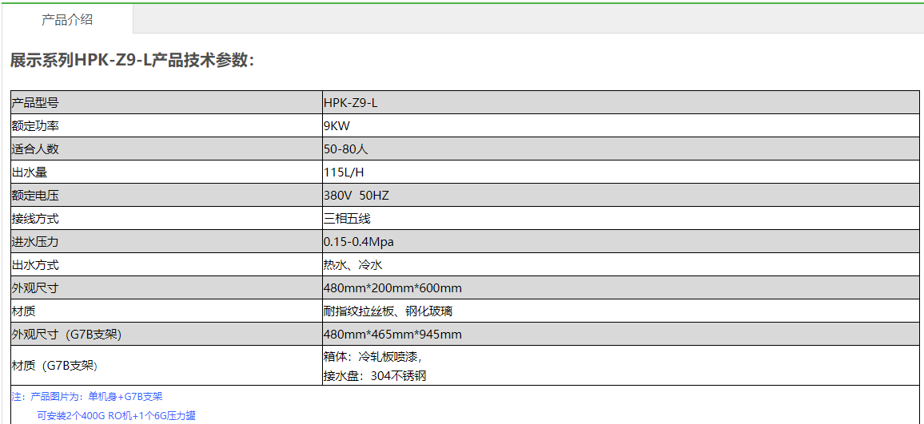
Task: Click the 480mm*200mm*600mm dimension value
Action: (392, 288)
